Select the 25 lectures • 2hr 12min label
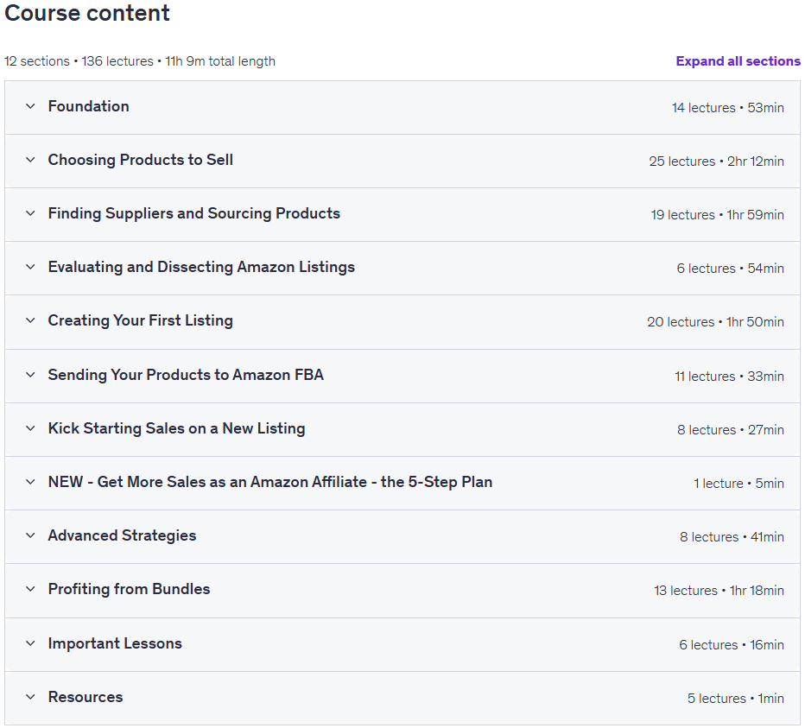The height and width of the screenshot is (728, 805). (717, 161)
